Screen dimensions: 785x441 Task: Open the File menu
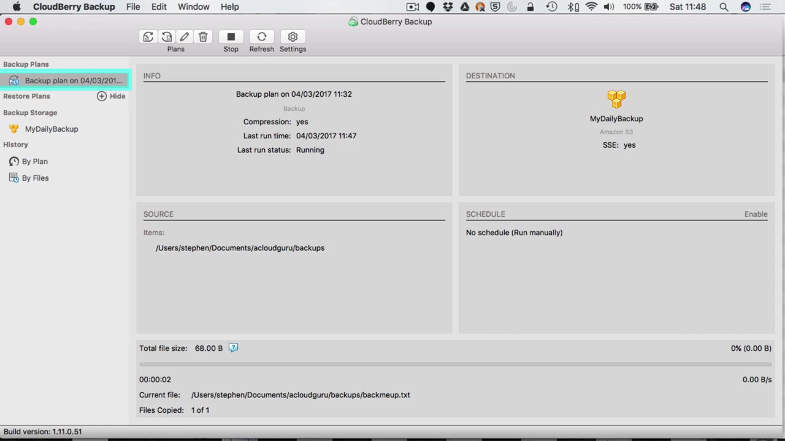pos(133,7)
